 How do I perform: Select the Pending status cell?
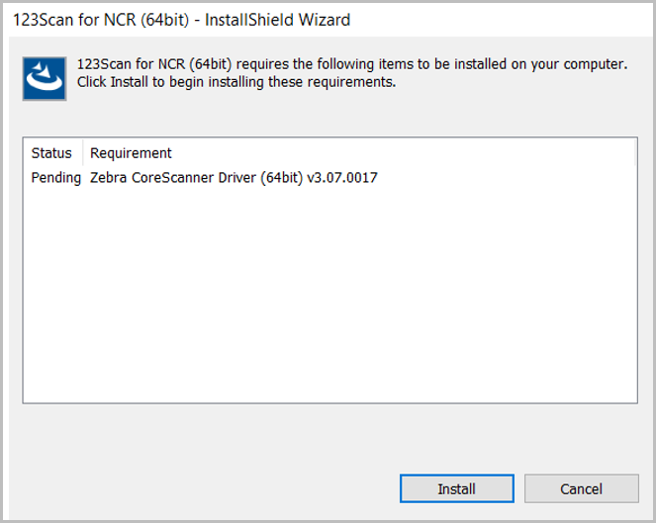tap(56, 178)
